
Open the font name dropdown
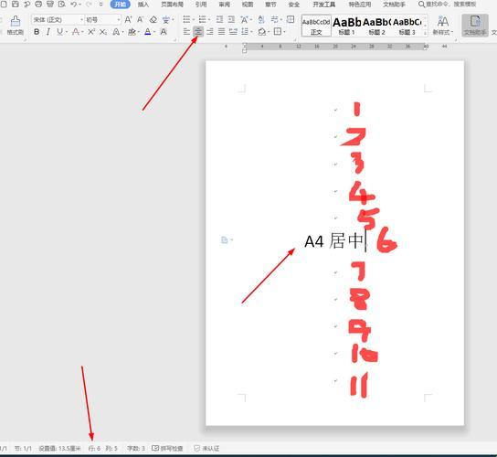pos(58,20)
